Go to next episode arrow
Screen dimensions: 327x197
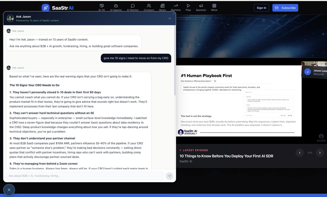[320, 153]
